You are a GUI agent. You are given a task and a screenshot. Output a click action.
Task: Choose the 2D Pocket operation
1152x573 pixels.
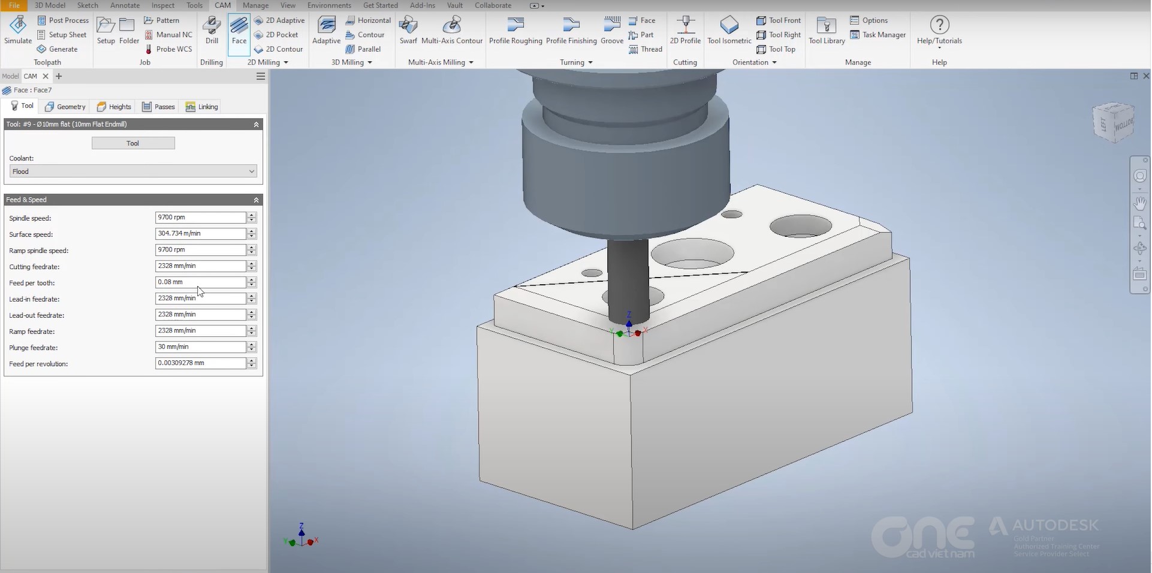click(x=276, y=35)
